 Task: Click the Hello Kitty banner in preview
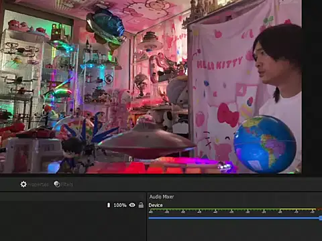pos(219,63)
